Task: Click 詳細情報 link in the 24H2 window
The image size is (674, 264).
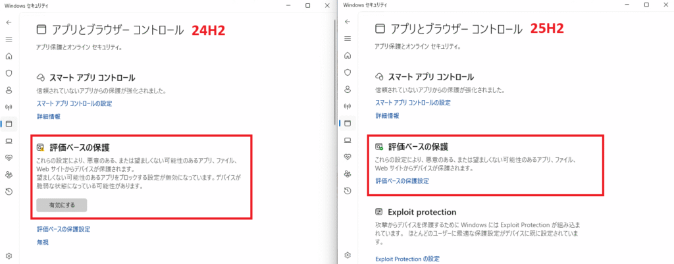Action: tap(48, 117)
